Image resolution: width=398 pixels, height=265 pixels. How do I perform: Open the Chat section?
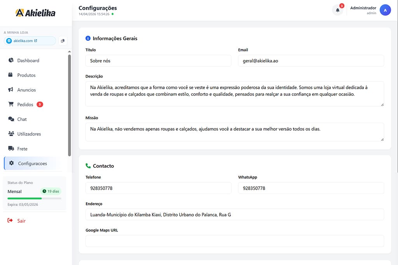pyautogui.click(x=22, y=119)
